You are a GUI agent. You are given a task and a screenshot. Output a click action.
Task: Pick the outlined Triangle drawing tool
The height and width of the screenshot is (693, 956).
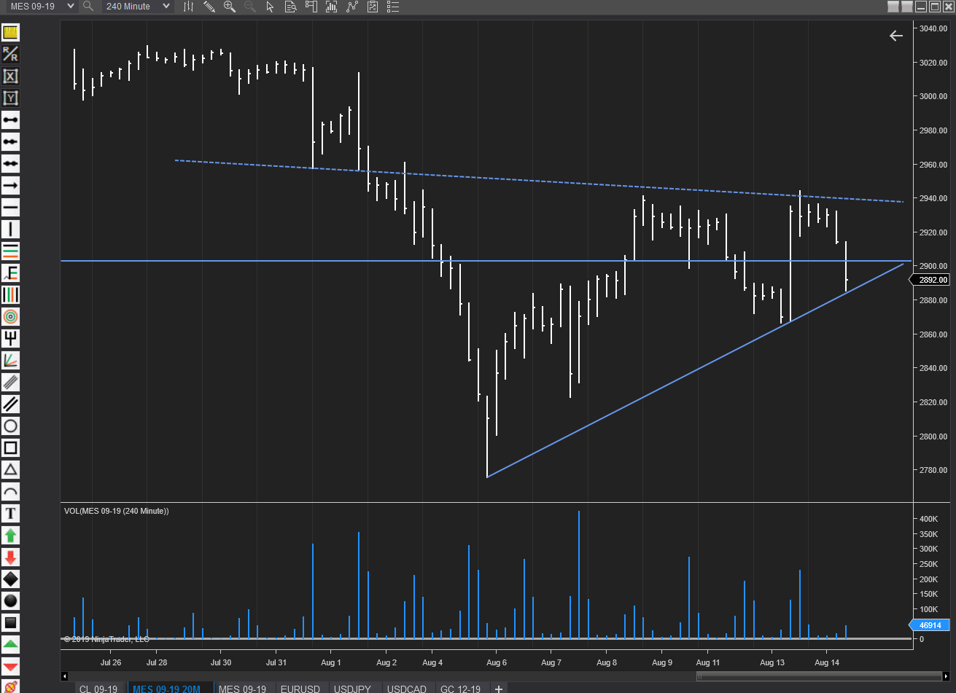click(10, 469)
